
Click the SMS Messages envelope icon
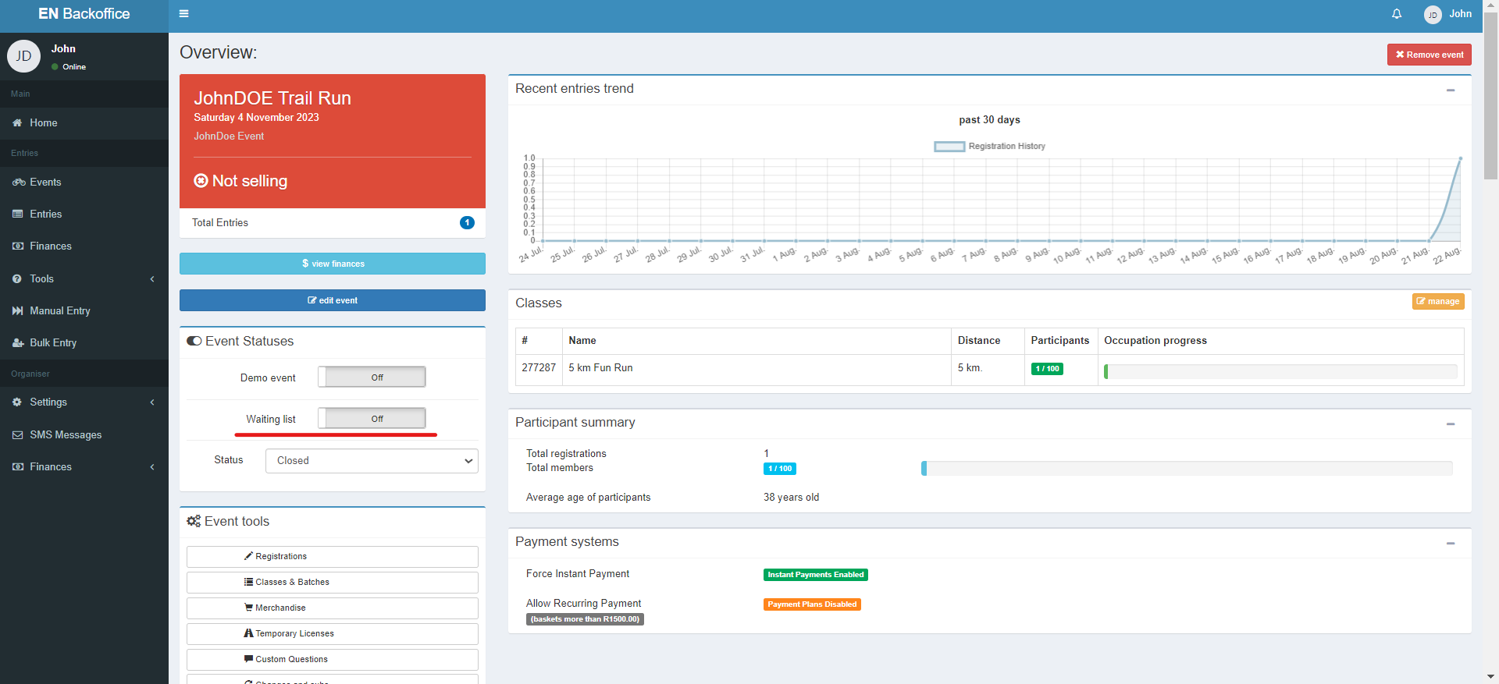coord(17,434)
